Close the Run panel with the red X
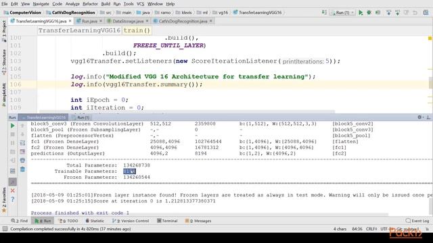The image size is (433, 243). coord(12,190)
